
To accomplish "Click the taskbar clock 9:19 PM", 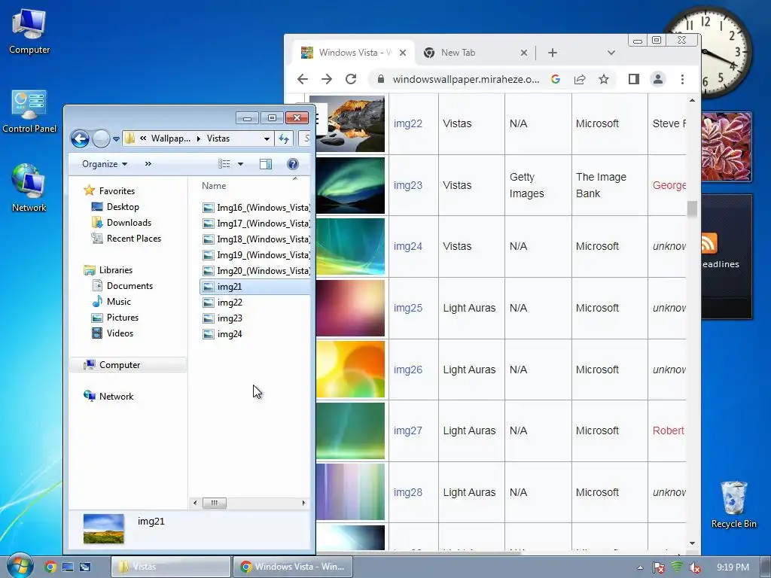I will coord(733,567).
